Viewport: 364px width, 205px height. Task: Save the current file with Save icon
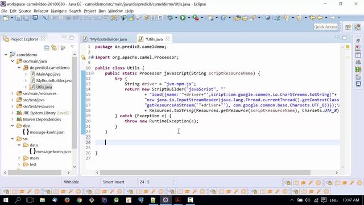pos(19,18)
